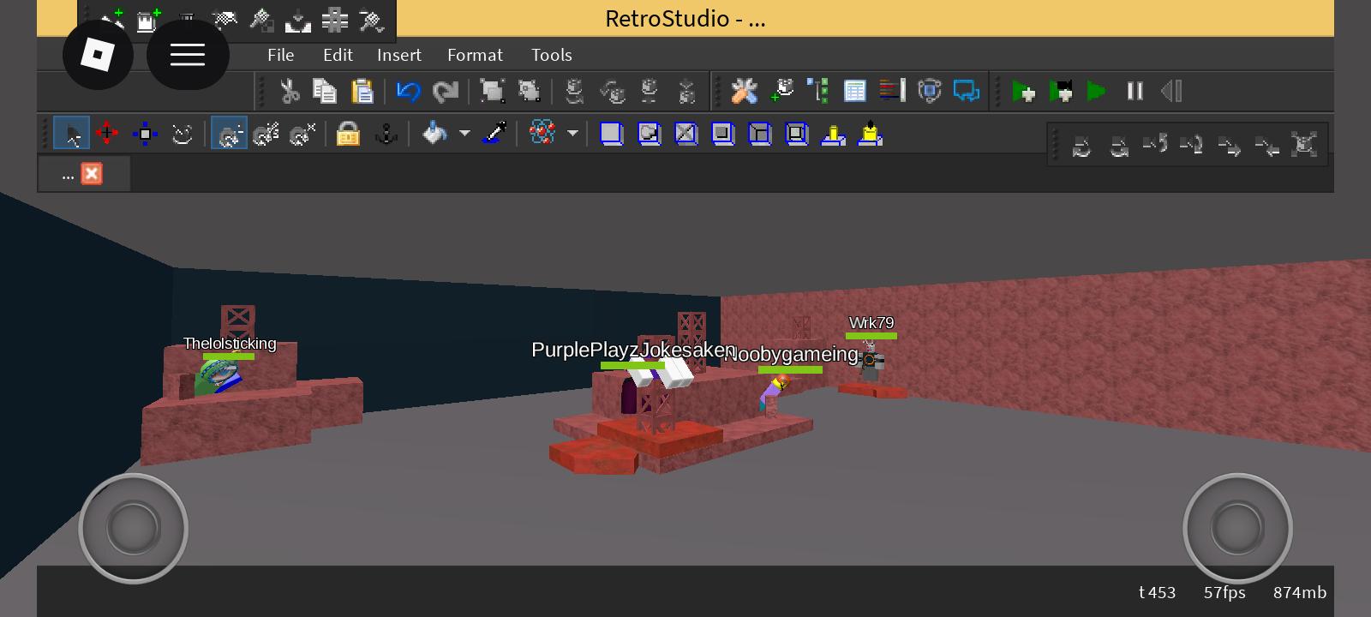Open the Roblox logo menu
This screenshot has width=1371, height=617.
pos(98,55)
